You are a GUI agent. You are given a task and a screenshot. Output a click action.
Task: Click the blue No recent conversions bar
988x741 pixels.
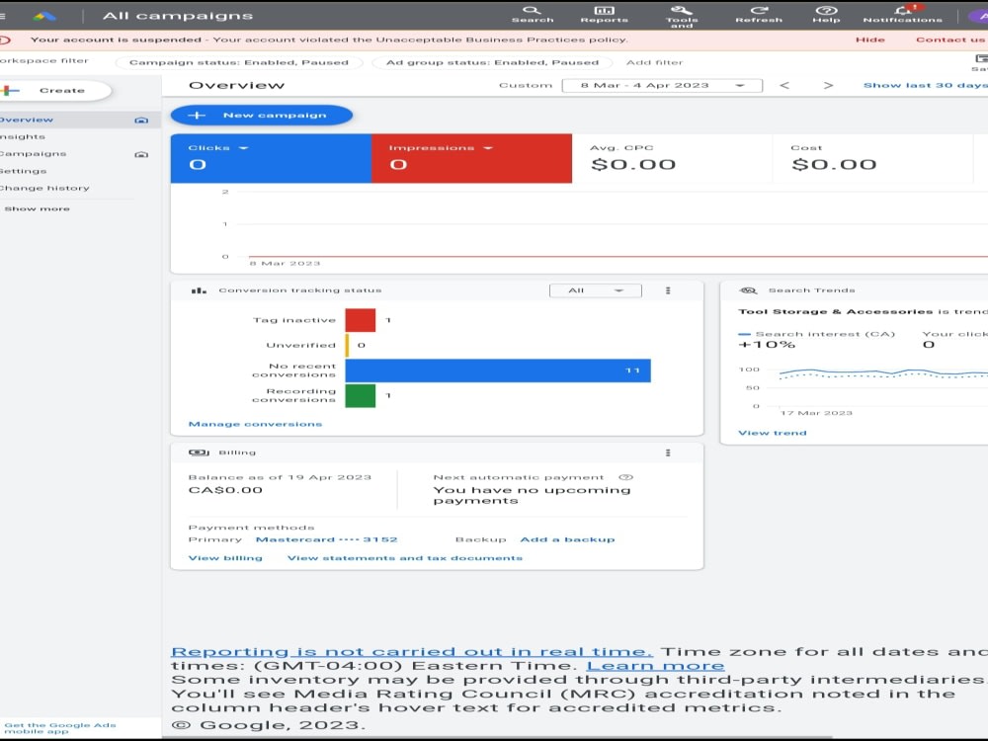(x=498, y=370)
